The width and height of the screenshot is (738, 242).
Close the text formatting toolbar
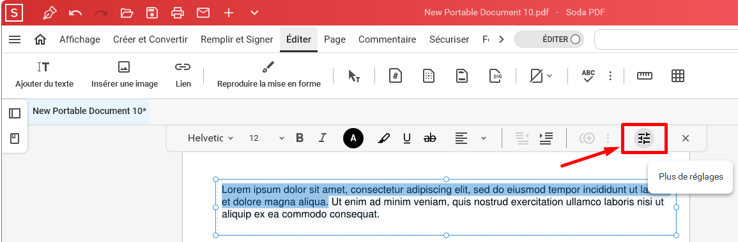click(686, 138)
